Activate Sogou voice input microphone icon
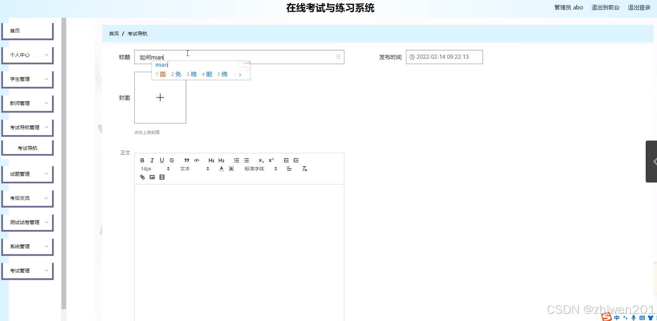The height and width of the screenshot is (321, 657). coord(634,318)
